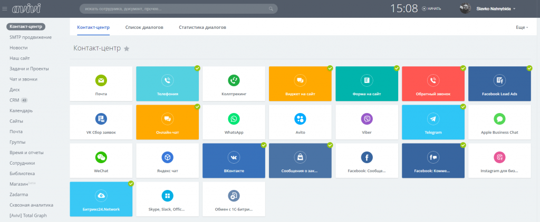Open Магазин beta in the sidebar
Viewport: 540px width, 222px height.
pyautogui.click(x=23, y=184)
